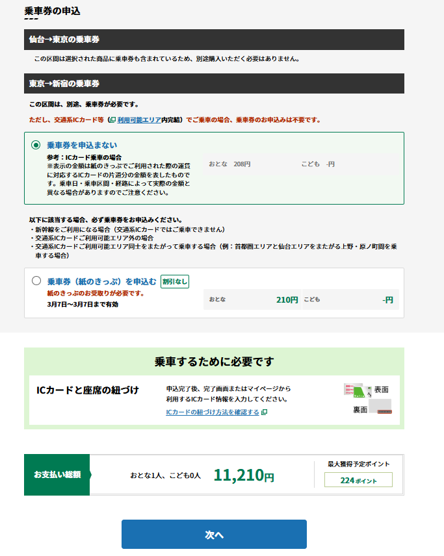The image size is (444, 556).
Task: Open ICカードの紐づけ方法を確認する link
Action: (212, 412)
